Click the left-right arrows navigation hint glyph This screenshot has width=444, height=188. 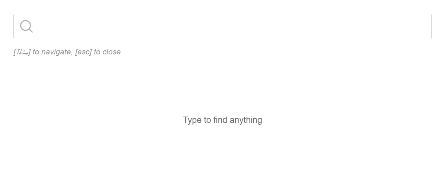pos(25,52)
